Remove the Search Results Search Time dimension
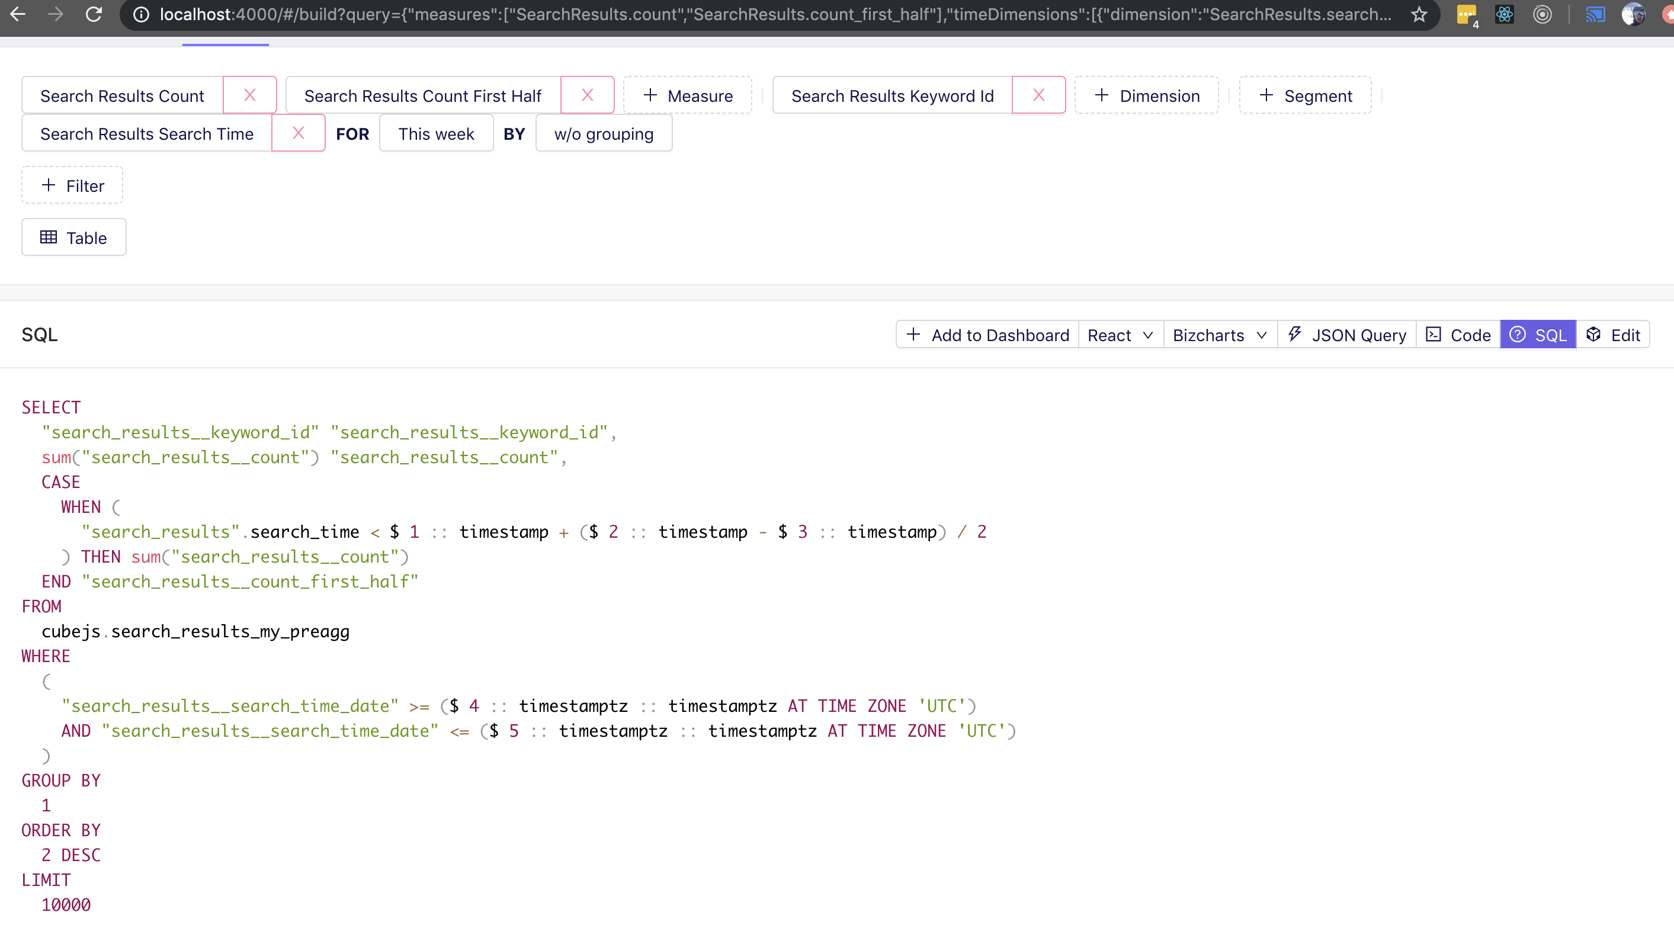 click(299, 133)
